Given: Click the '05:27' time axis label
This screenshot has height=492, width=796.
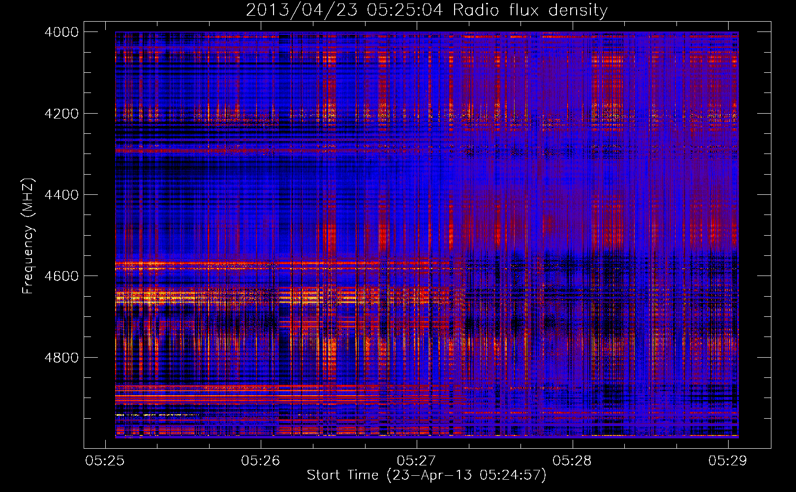Looking at the screenshot, I should pyautogui.click(x=416, y=461).
